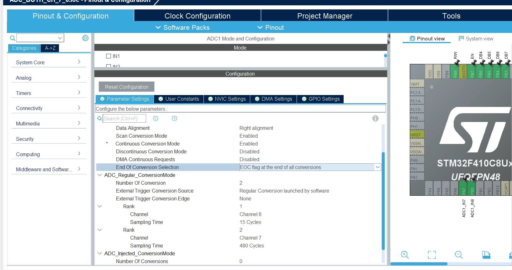The height and width of the screenshot is (270, 512).
Task: Switch to System view
Action: click(476, 39)
